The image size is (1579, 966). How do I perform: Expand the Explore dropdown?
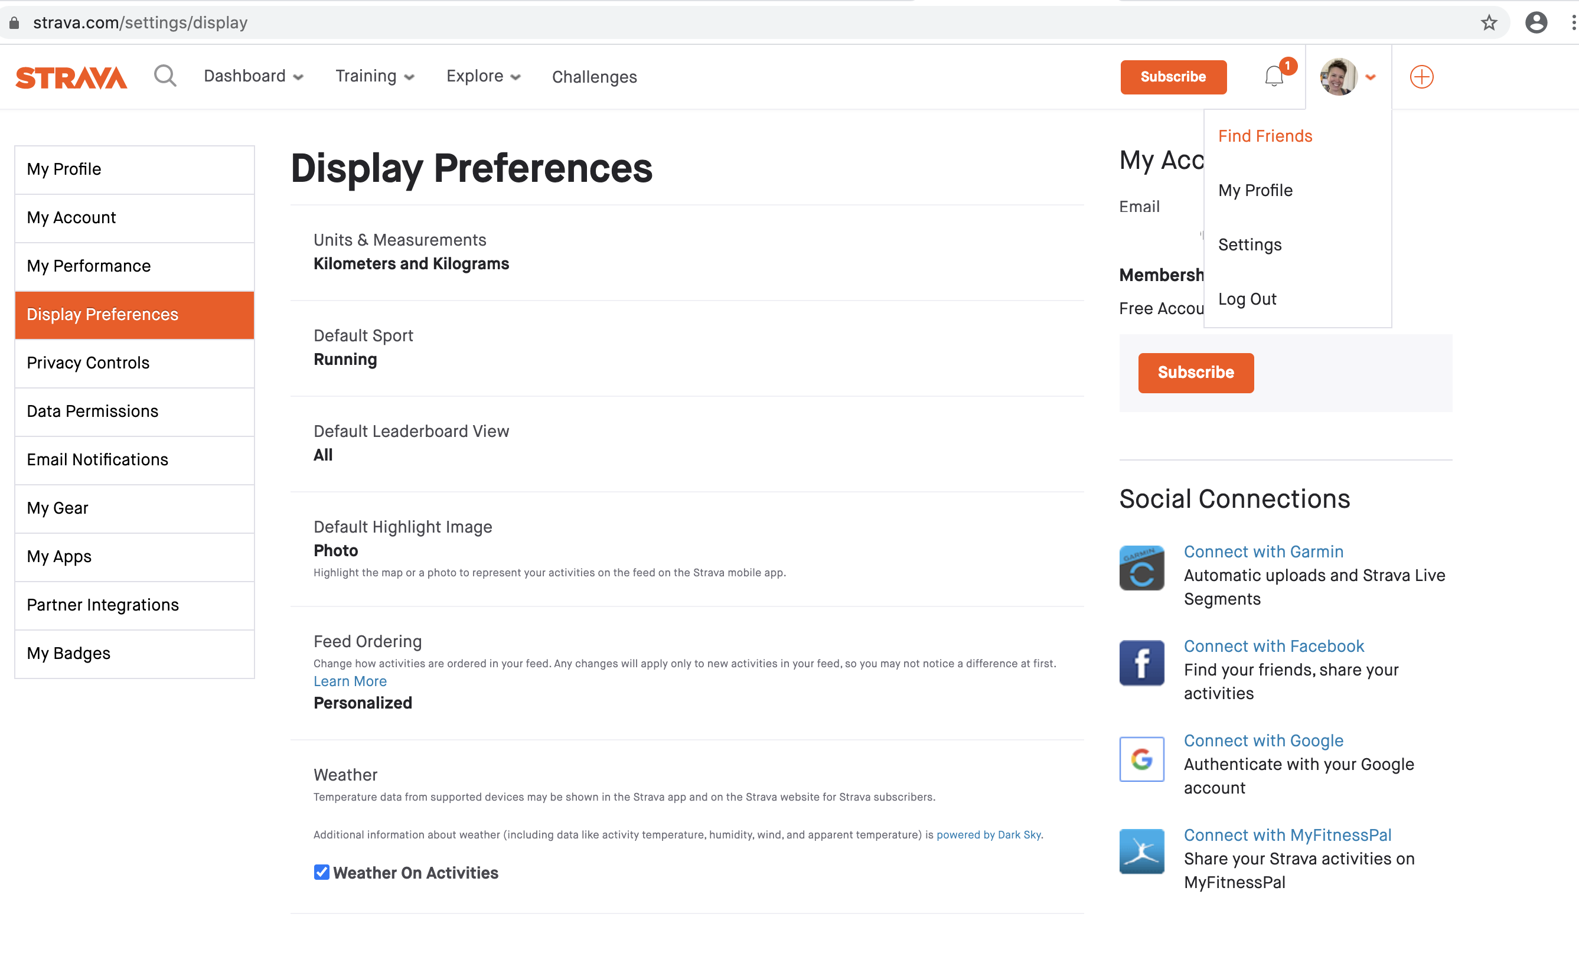[x=483, y=76]
